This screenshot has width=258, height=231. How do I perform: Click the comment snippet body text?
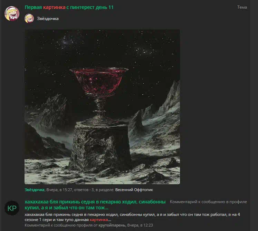pos(132,217)
